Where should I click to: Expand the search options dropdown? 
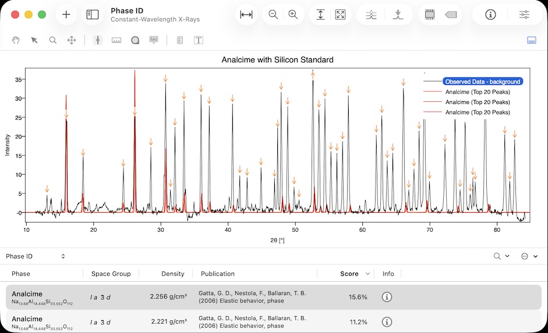tap(501, 256)
